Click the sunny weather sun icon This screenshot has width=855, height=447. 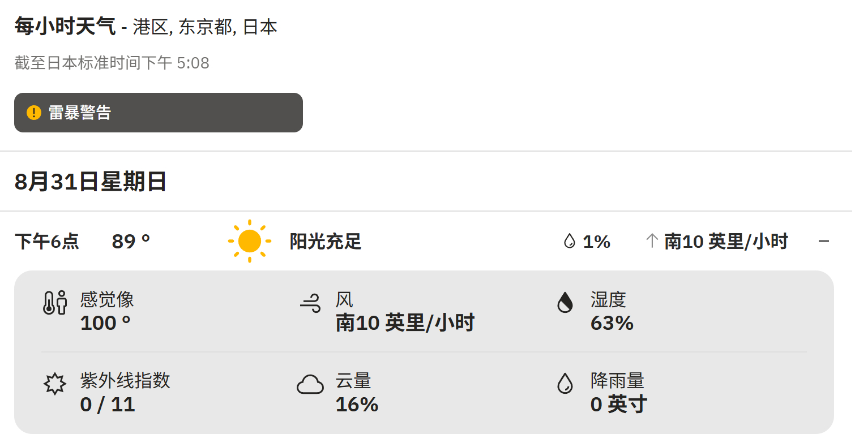pyautogui.click(x=250, y=241)
